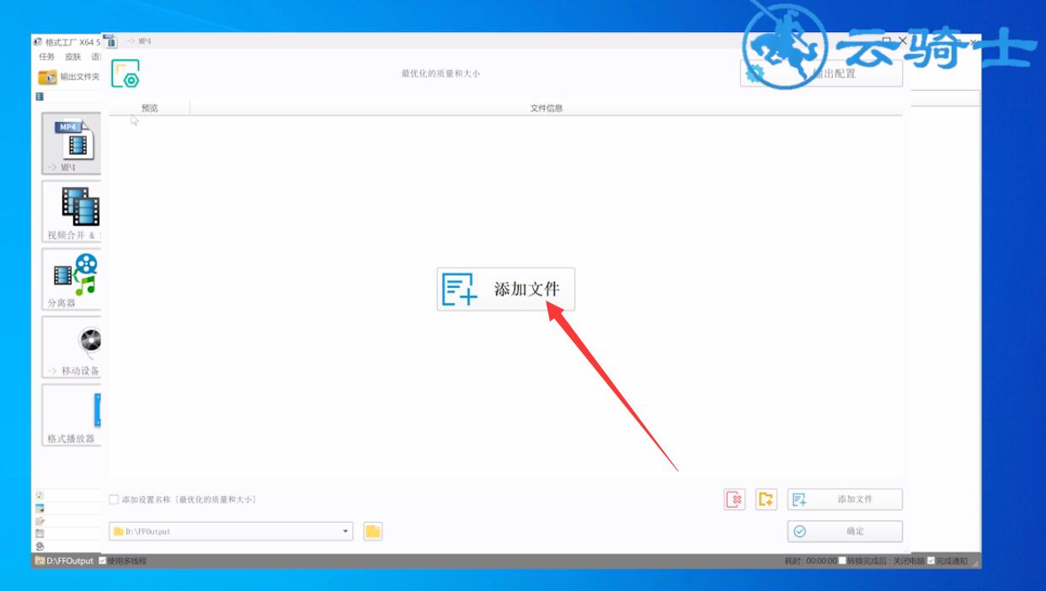Click the browse output folder icon button
This screenshot has height=591, width=1046.
[373, 531]
